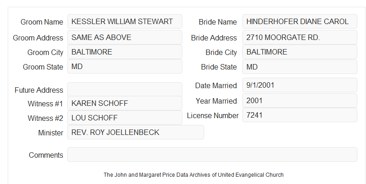This screenshot has width=366, height=184.
Task: Click the Groom City field showing BALTIMORE
Action: [x=125, y=52]
